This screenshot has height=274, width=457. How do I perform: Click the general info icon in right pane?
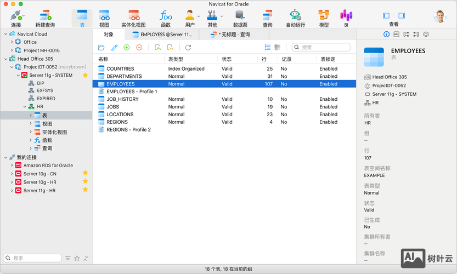pyautogui.click(x=386, y=35)
